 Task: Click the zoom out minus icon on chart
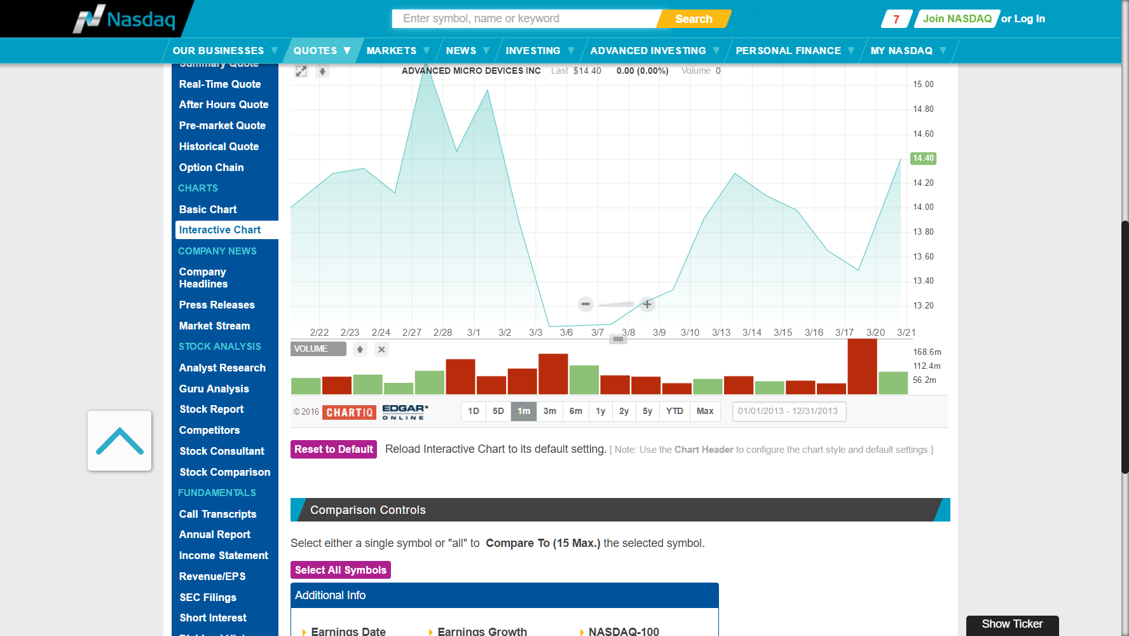[585, 304]
